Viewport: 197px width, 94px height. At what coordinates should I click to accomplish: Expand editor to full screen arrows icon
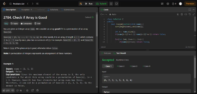click(194, 14)
